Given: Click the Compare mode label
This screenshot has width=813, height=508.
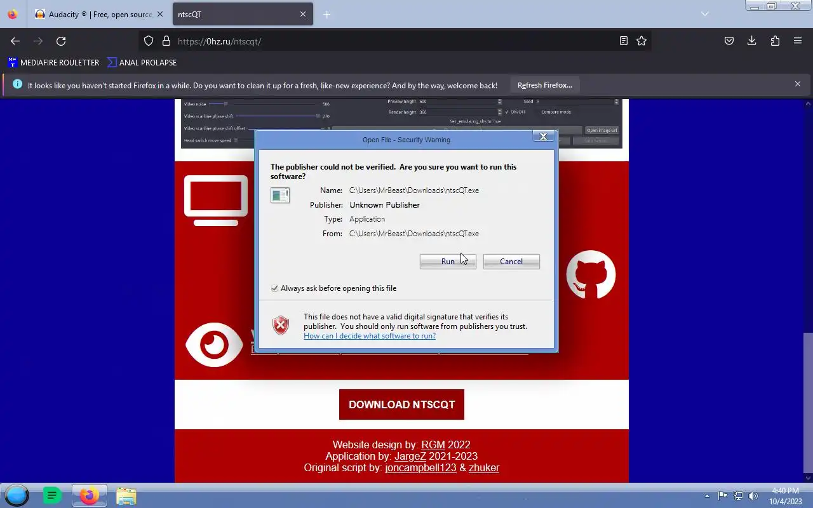Looking at the screenshot, I should (556, 112).
